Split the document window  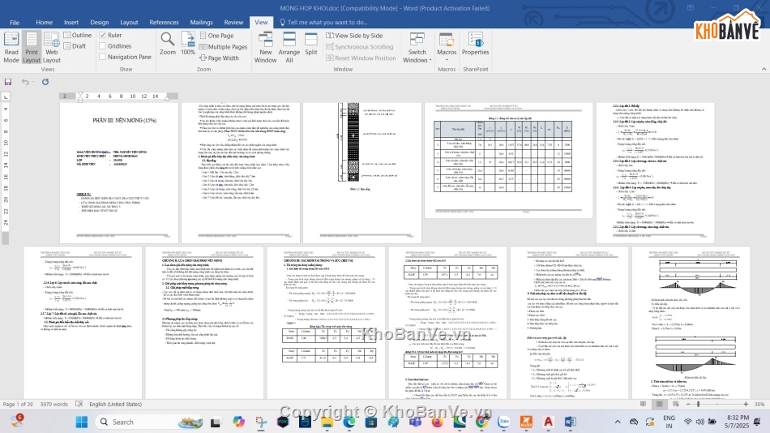click(311, 43)
